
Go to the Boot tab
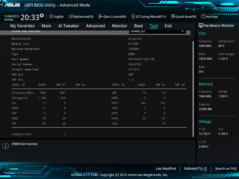pyautogui.click(x=138, y=26)
